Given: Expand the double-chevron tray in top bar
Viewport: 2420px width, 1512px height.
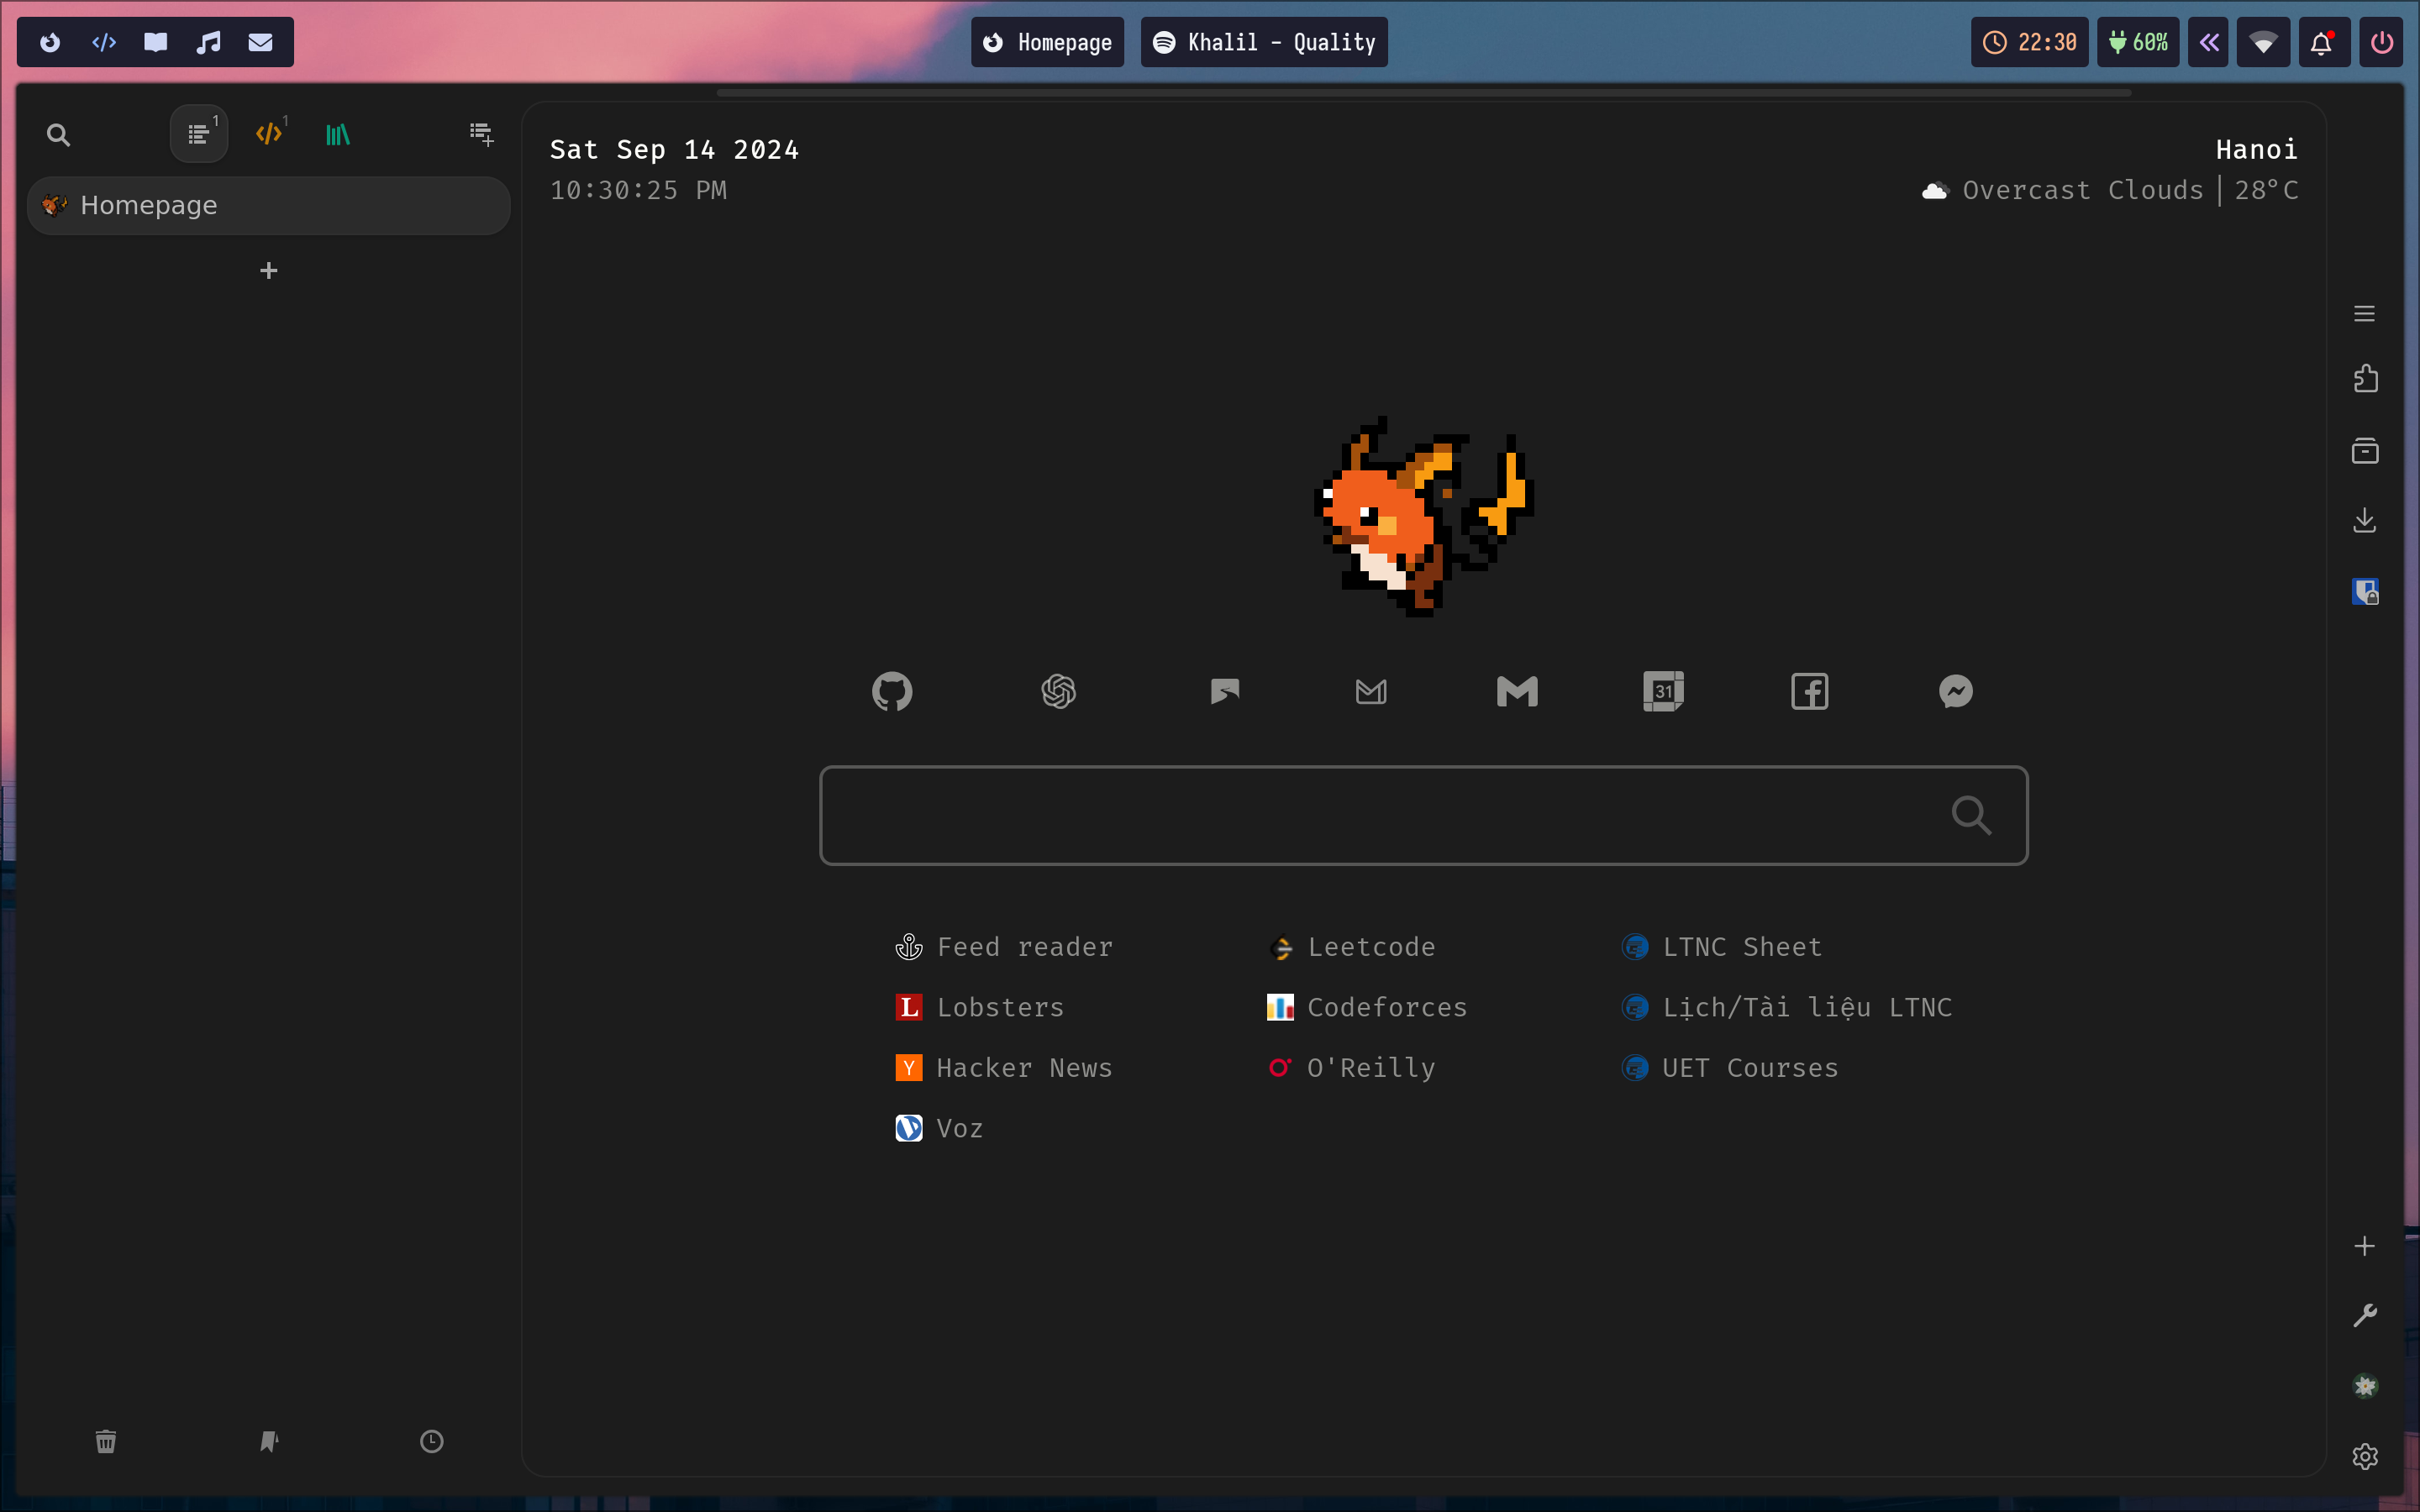Looking at the screenshot, I should [x=2208, y=42].
